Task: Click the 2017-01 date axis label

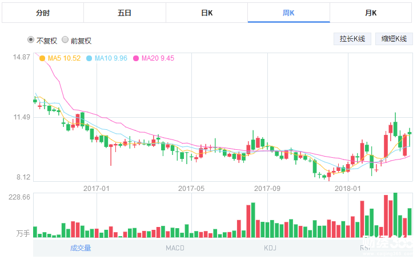Action: (x=96, y=188)
